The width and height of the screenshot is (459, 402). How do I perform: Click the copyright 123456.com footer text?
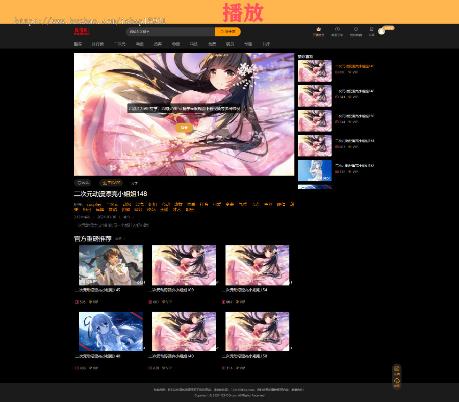click(x=229, y=395)
